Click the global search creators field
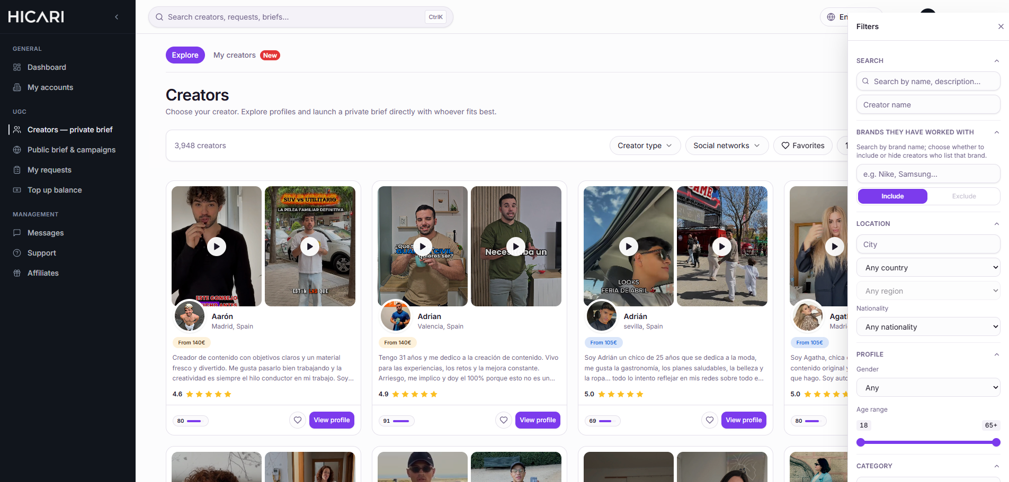The image size is (1009, 482). point(300,17)
